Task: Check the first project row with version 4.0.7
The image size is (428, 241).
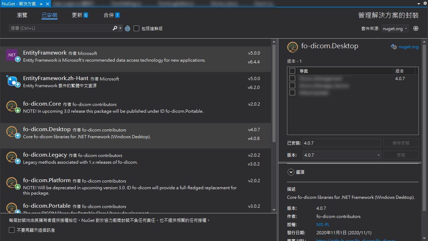Action: [x=292, y=78]
